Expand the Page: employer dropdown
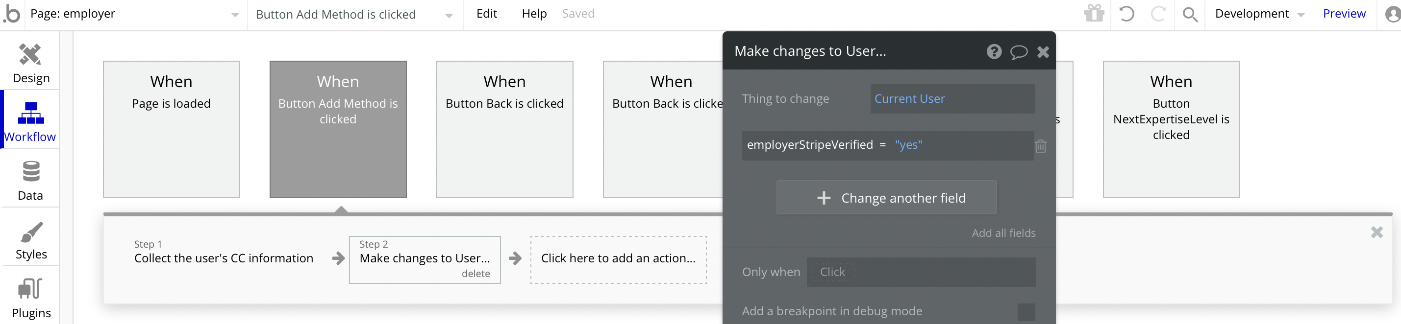 pyautogui.click(x=235, y=15)
